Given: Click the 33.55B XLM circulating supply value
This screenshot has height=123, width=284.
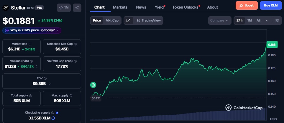Looking at the screenshot, I should point(39,118).
